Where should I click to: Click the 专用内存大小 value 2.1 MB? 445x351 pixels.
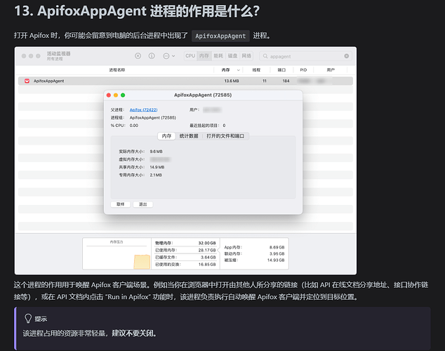point(156,175)
